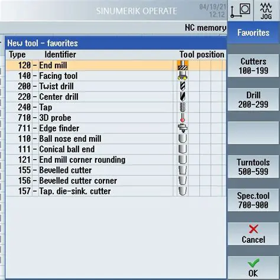Select the row 157 - Tap. die-sink. cutter
Viewport: 280px width, 280px height.
[116, 191]
